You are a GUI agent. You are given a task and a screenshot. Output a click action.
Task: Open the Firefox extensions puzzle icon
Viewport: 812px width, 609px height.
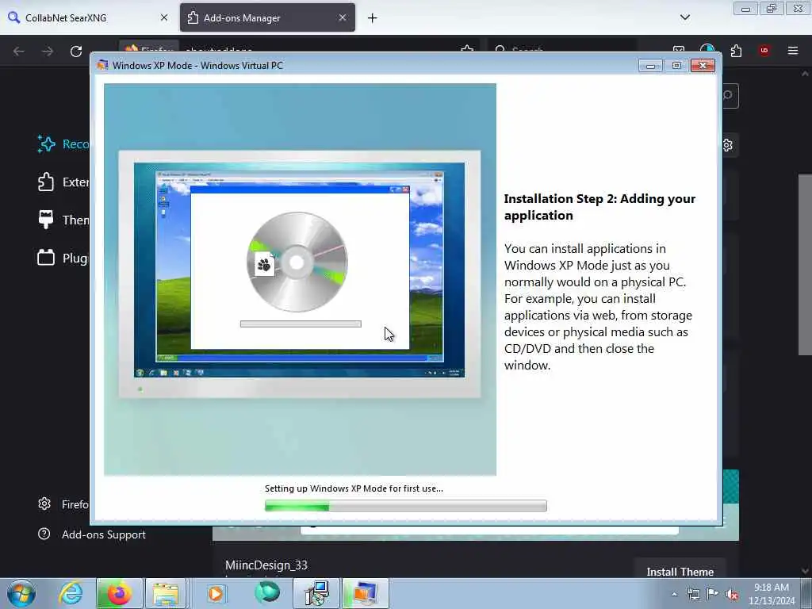[x=736, y=51]
